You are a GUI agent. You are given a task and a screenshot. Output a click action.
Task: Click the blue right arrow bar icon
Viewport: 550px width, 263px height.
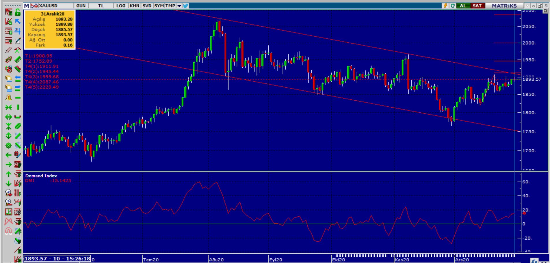point(18,88)
